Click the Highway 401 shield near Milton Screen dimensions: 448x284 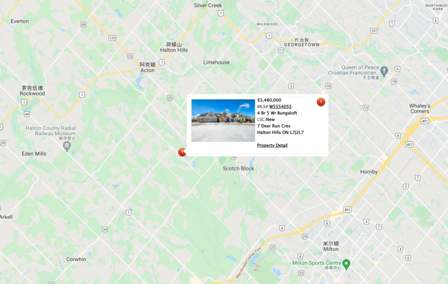[347, 210]
